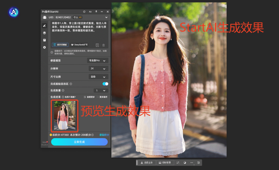The width and height of the screenshot is (279, 170).
Task: Click the Aa font size icon
Action: (x=90, y=12)
